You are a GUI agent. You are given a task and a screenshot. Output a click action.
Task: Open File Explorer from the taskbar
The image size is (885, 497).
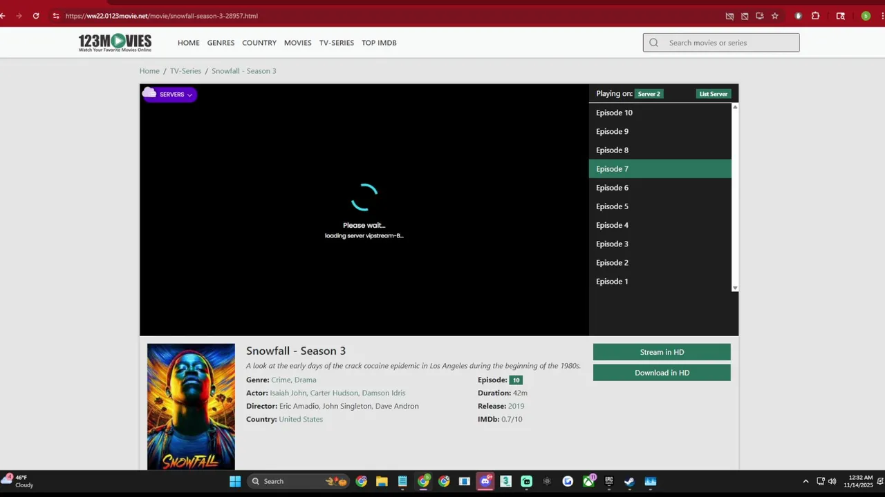382,481
